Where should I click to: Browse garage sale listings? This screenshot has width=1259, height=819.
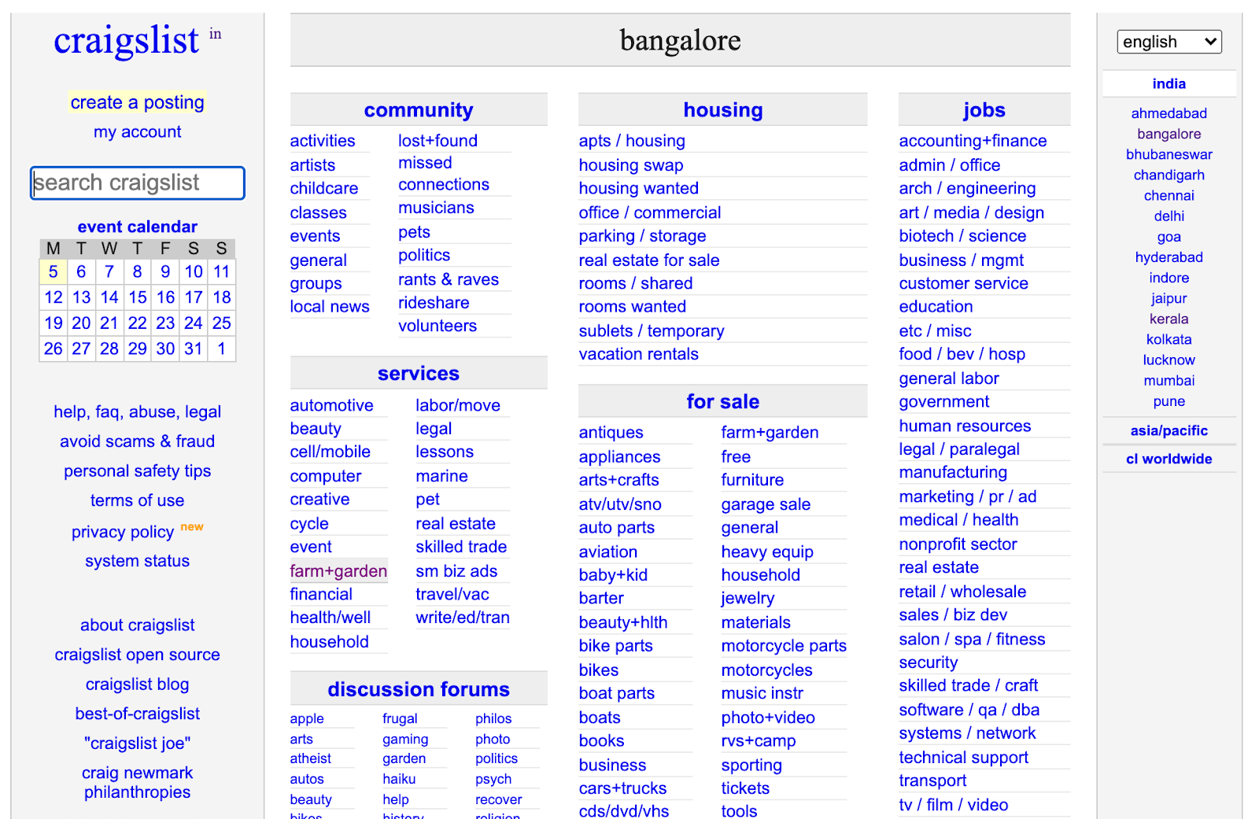[x=766, y=504]
